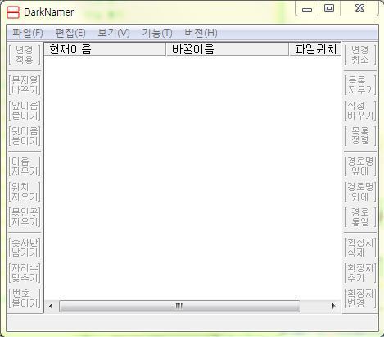Click the 묶인곳 지우기 button
Viewport: 384px width, 337px height.
tap(25, 217)
